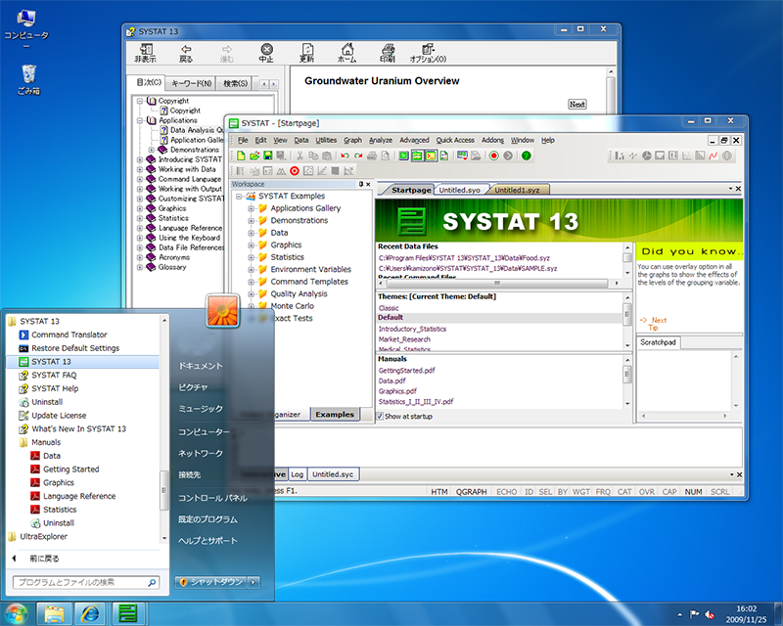The image size is (783, 626).
Task: Expand Statistics folder in Workspace tree
Action: coord(252,257)
